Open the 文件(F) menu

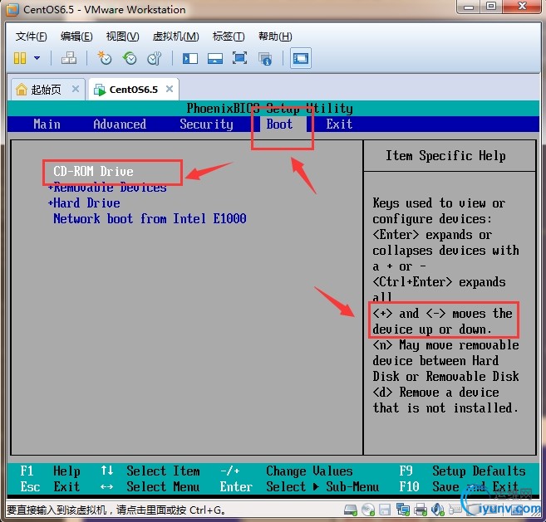(x=31, y=37)
